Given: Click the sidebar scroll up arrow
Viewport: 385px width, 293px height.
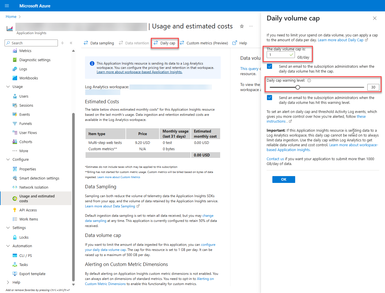Looking at the screenshot, I should point(73,51).
